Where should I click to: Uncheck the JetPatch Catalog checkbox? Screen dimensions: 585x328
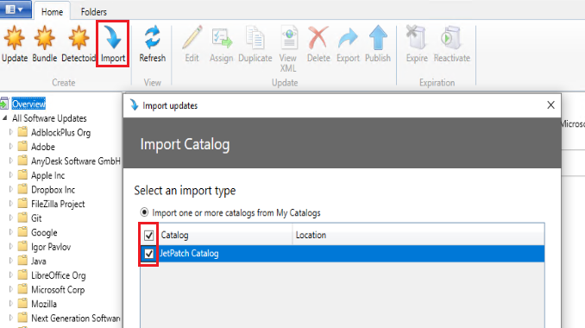[149, 254]
